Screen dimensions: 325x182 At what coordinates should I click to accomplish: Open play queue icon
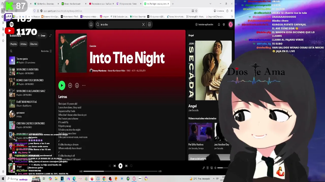(207, 168)
